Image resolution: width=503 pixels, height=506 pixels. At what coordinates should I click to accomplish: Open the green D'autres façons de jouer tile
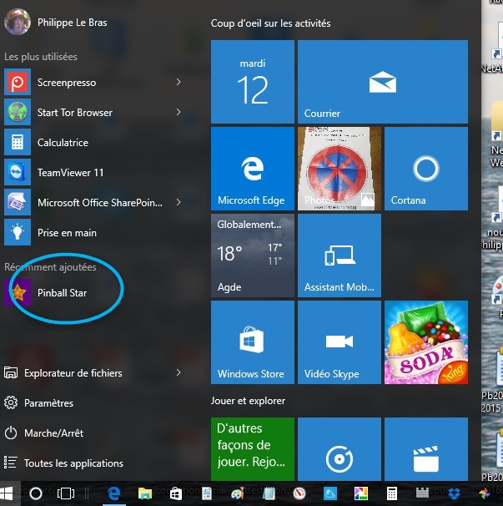(253, 449)
